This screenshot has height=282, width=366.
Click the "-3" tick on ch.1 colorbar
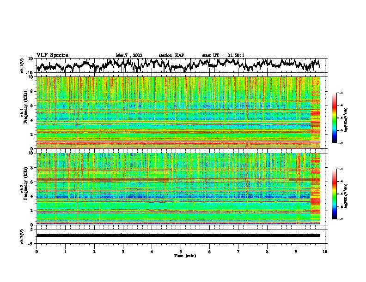pyautogui.click(x=341, y=93)
